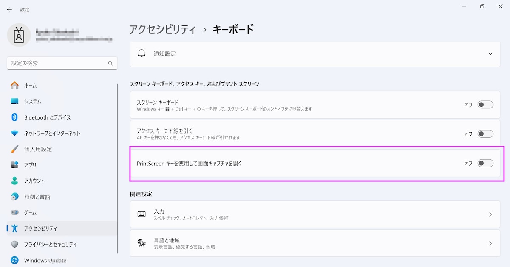
Task: Click the ゲーム controller icon
Action: pos(15,212)
